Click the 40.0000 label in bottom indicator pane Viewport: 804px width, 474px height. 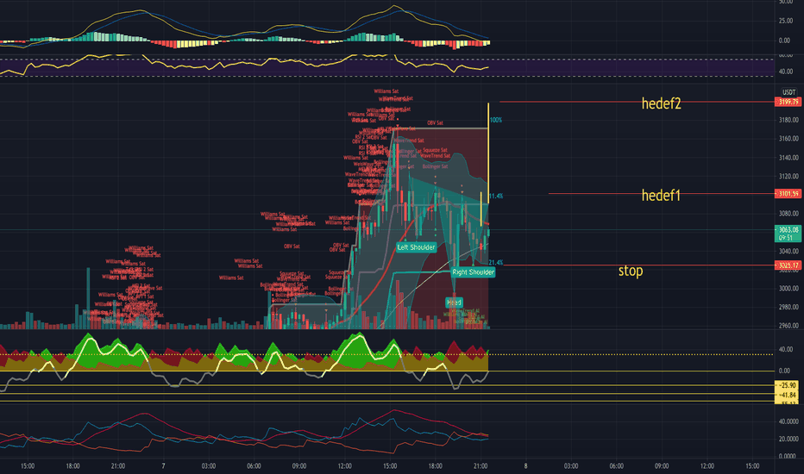click(x=788, y=421)
